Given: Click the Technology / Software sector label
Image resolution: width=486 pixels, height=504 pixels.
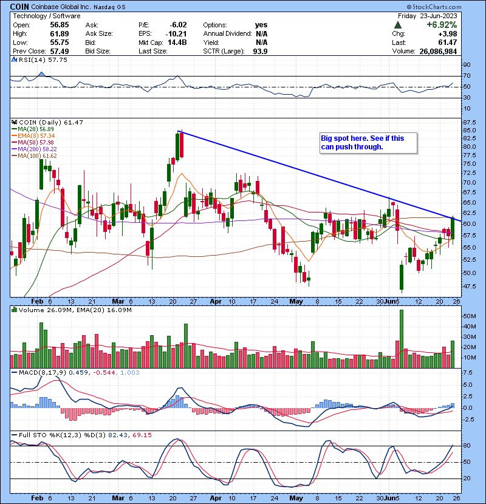Looking at the screenshot, I should pyautogui.click(x=47, y=16).
